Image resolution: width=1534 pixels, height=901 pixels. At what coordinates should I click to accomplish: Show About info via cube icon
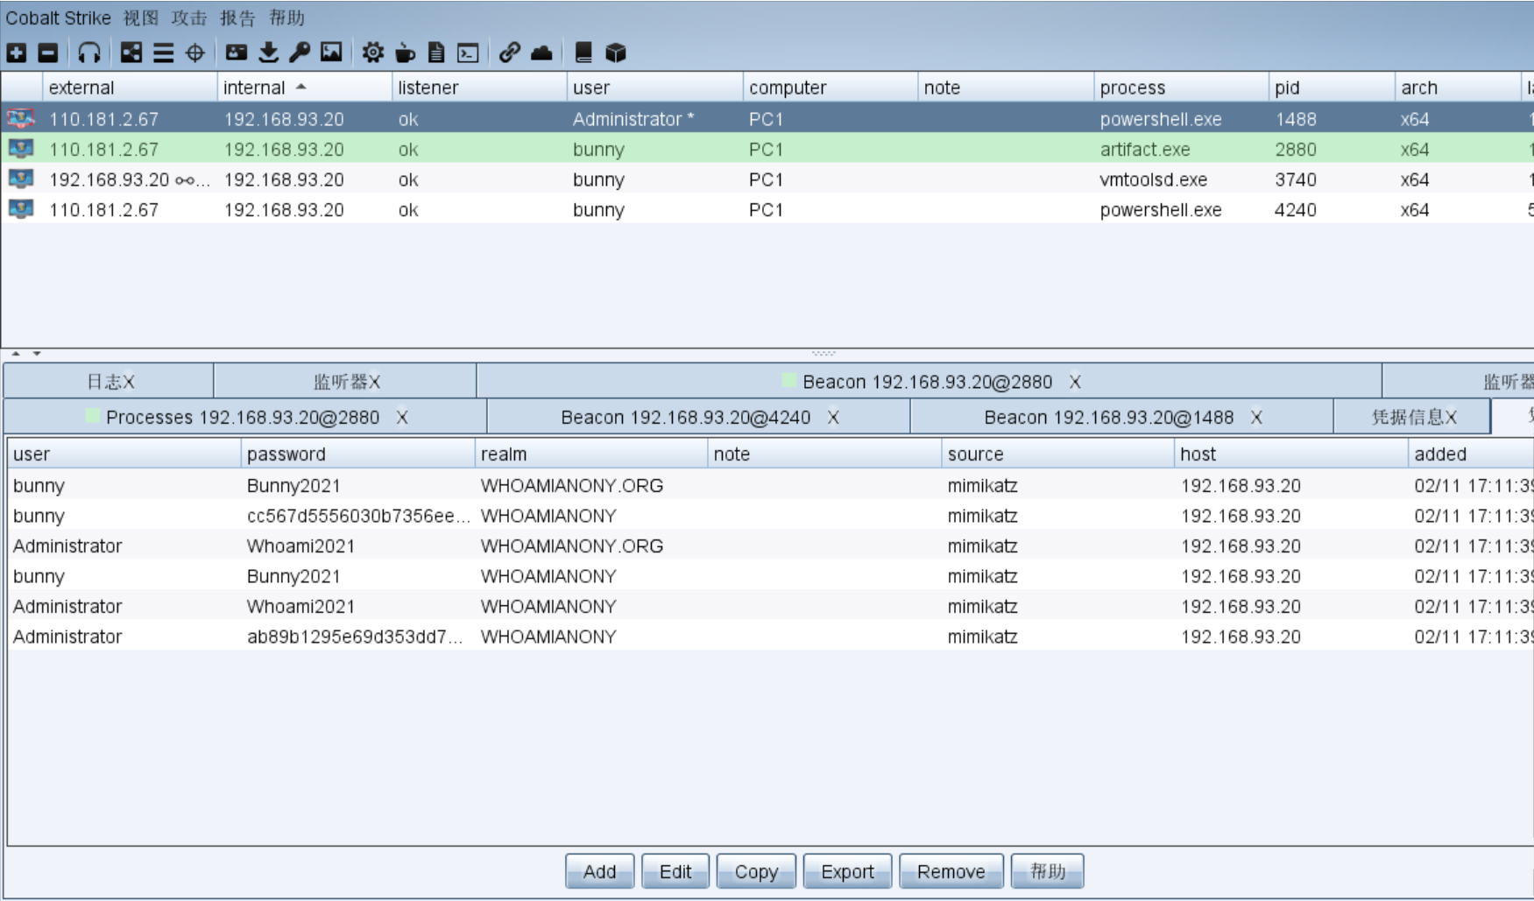[616, 53]
